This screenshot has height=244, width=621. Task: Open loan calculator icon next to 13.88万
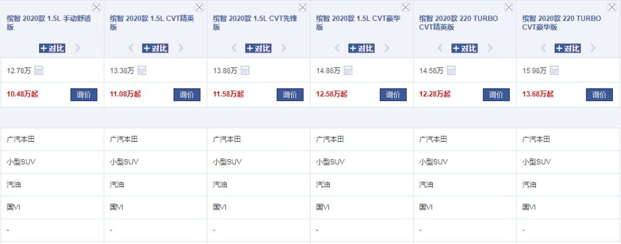pyautogui.click(x=245, y=71)
